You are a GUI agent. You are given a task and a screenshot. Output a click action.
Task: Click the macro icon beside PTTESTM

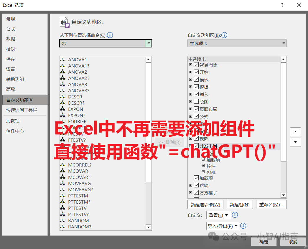coord(63,195)
